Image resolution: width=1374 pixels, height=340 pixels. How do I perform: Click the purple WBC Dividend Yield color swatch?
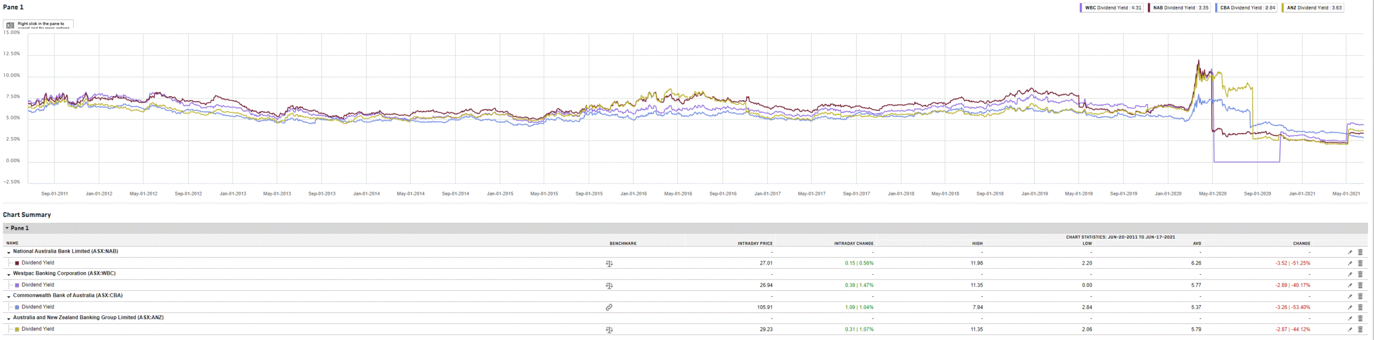(17, 285)
